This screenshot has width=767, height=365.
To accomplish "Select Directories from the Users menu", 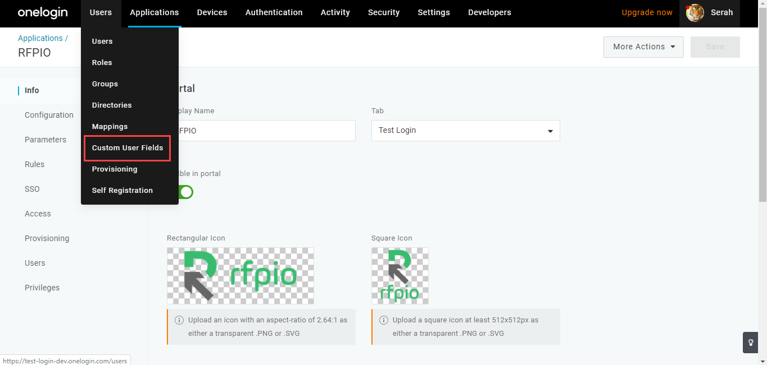I will [x=112, y=105].
